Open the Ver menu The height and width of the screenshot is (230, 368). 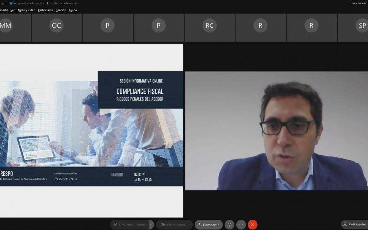(x=13, y=10)
